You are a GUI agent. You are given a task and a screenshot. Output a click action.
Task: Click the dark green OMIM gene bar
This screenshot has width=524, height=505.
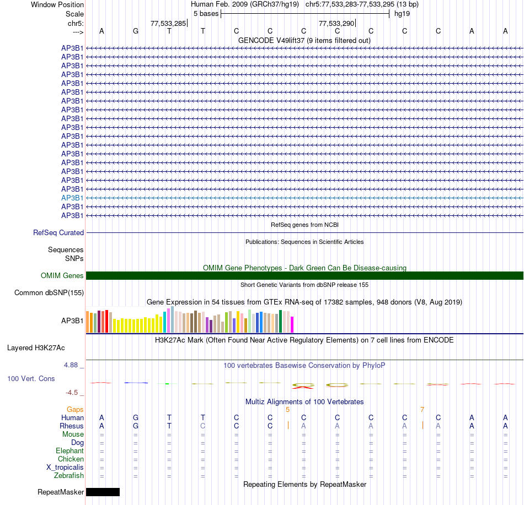pos(304,275)
